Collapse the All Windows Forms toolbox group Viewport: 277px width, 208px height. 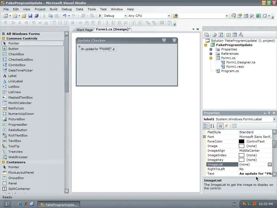(3, 34)
